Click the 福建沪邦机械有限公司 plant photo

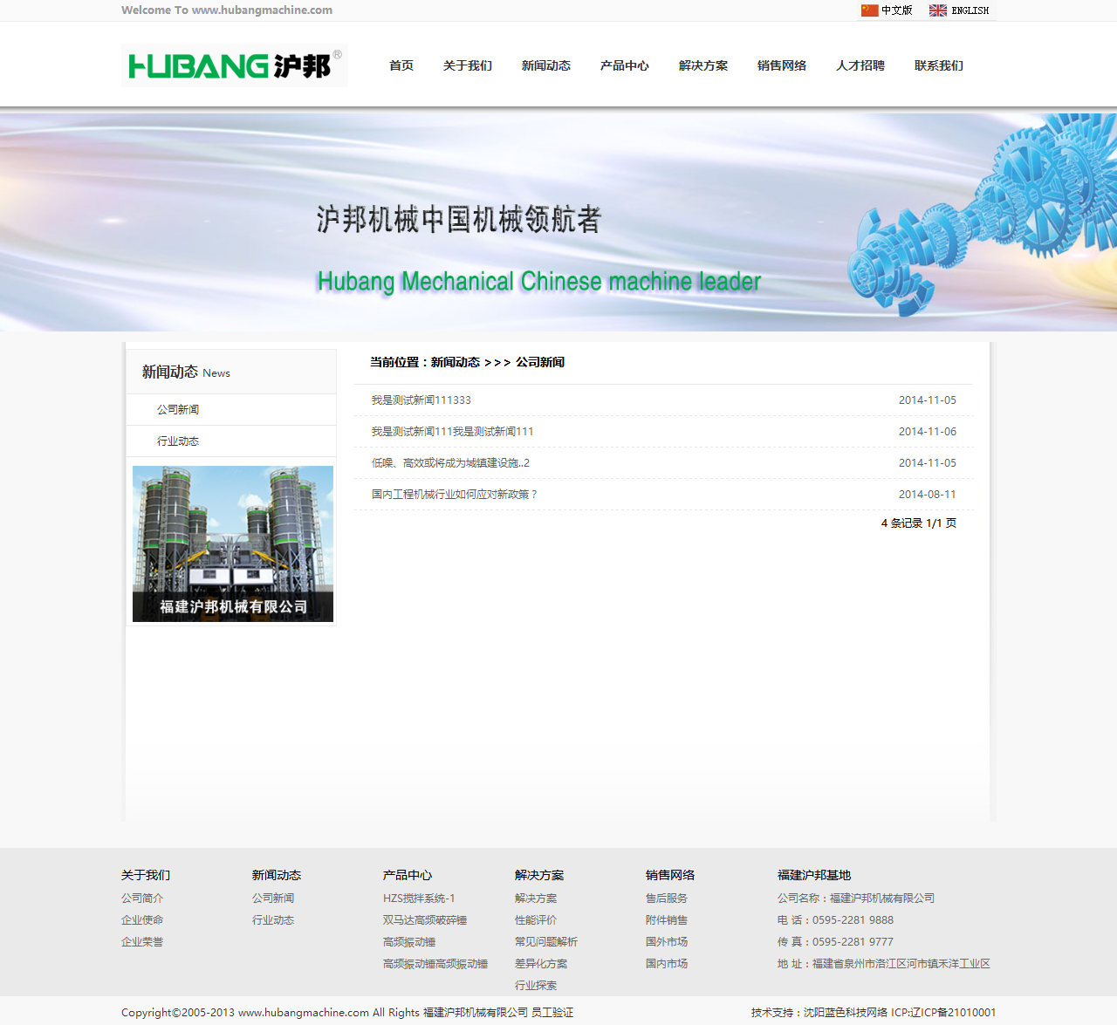point(233,543)
